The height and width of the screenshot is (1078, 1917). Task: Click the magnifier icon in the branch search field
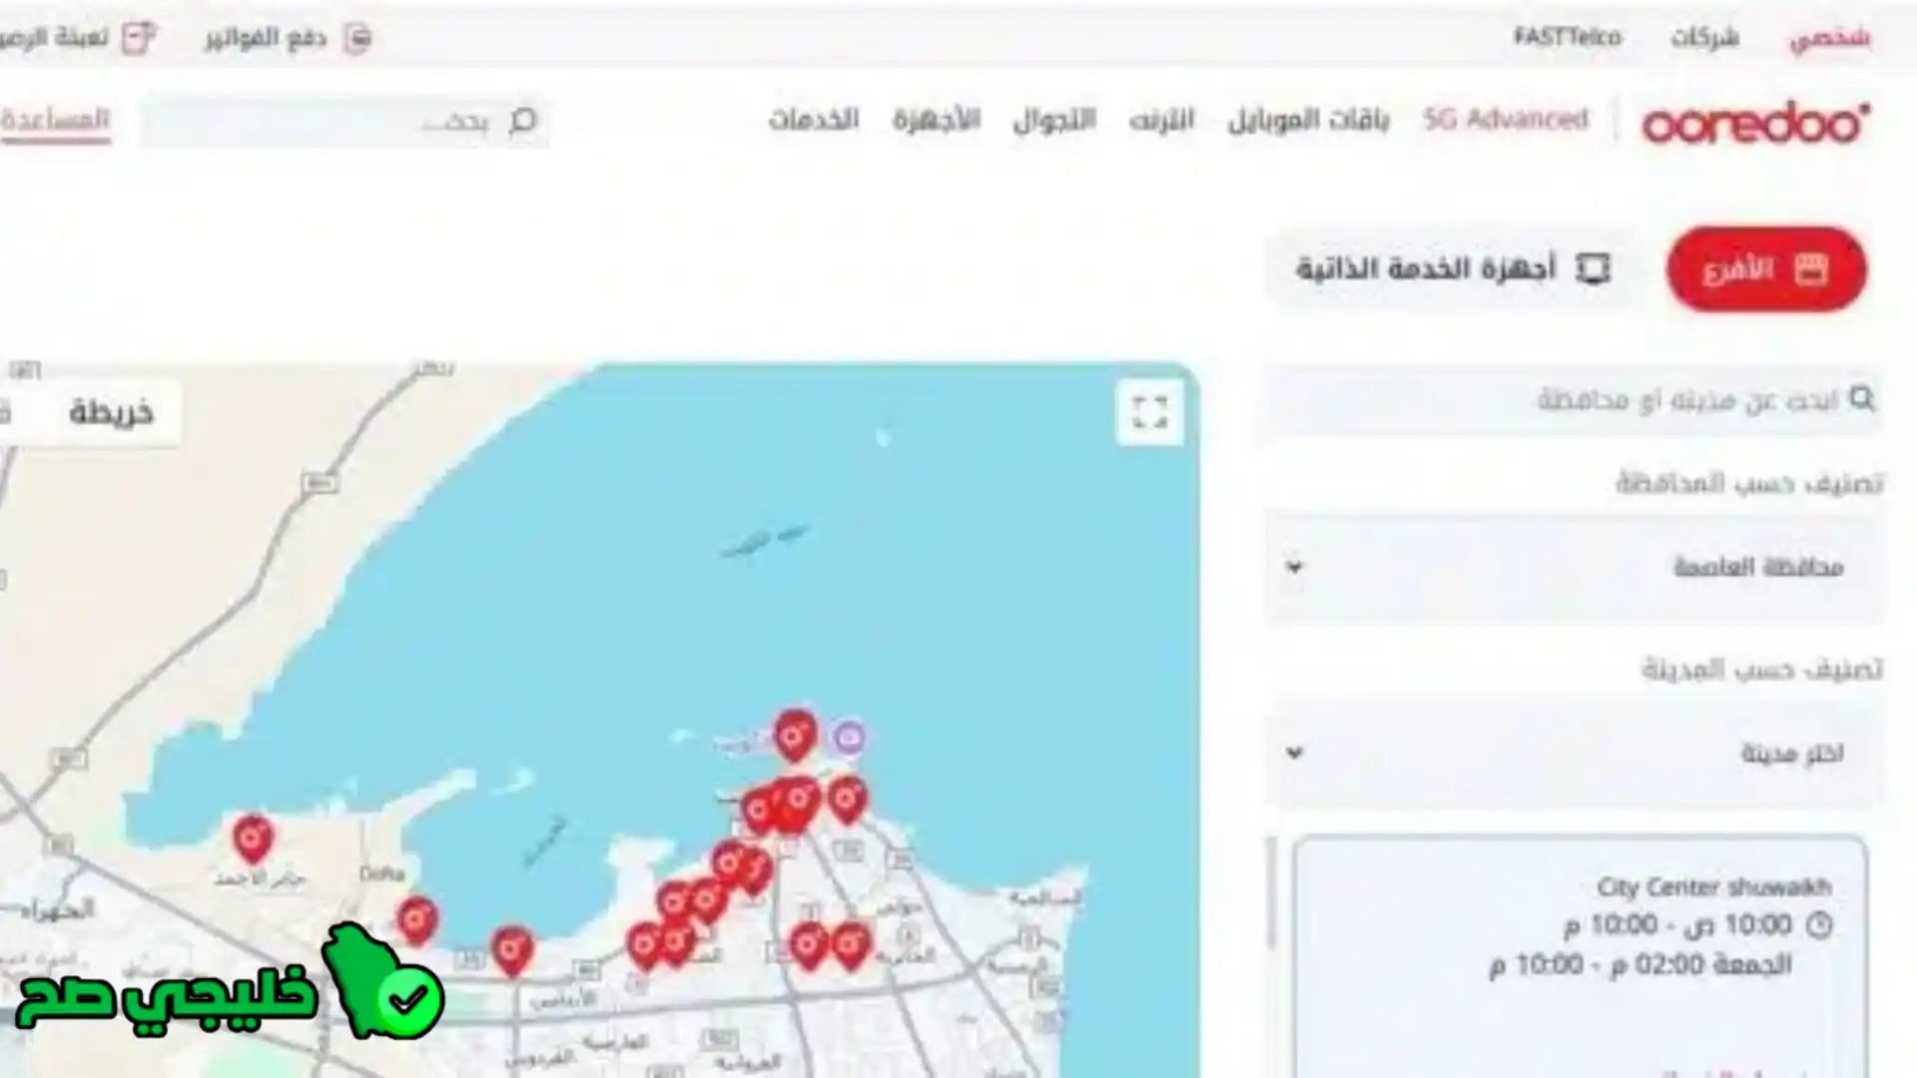point(1863,398)
